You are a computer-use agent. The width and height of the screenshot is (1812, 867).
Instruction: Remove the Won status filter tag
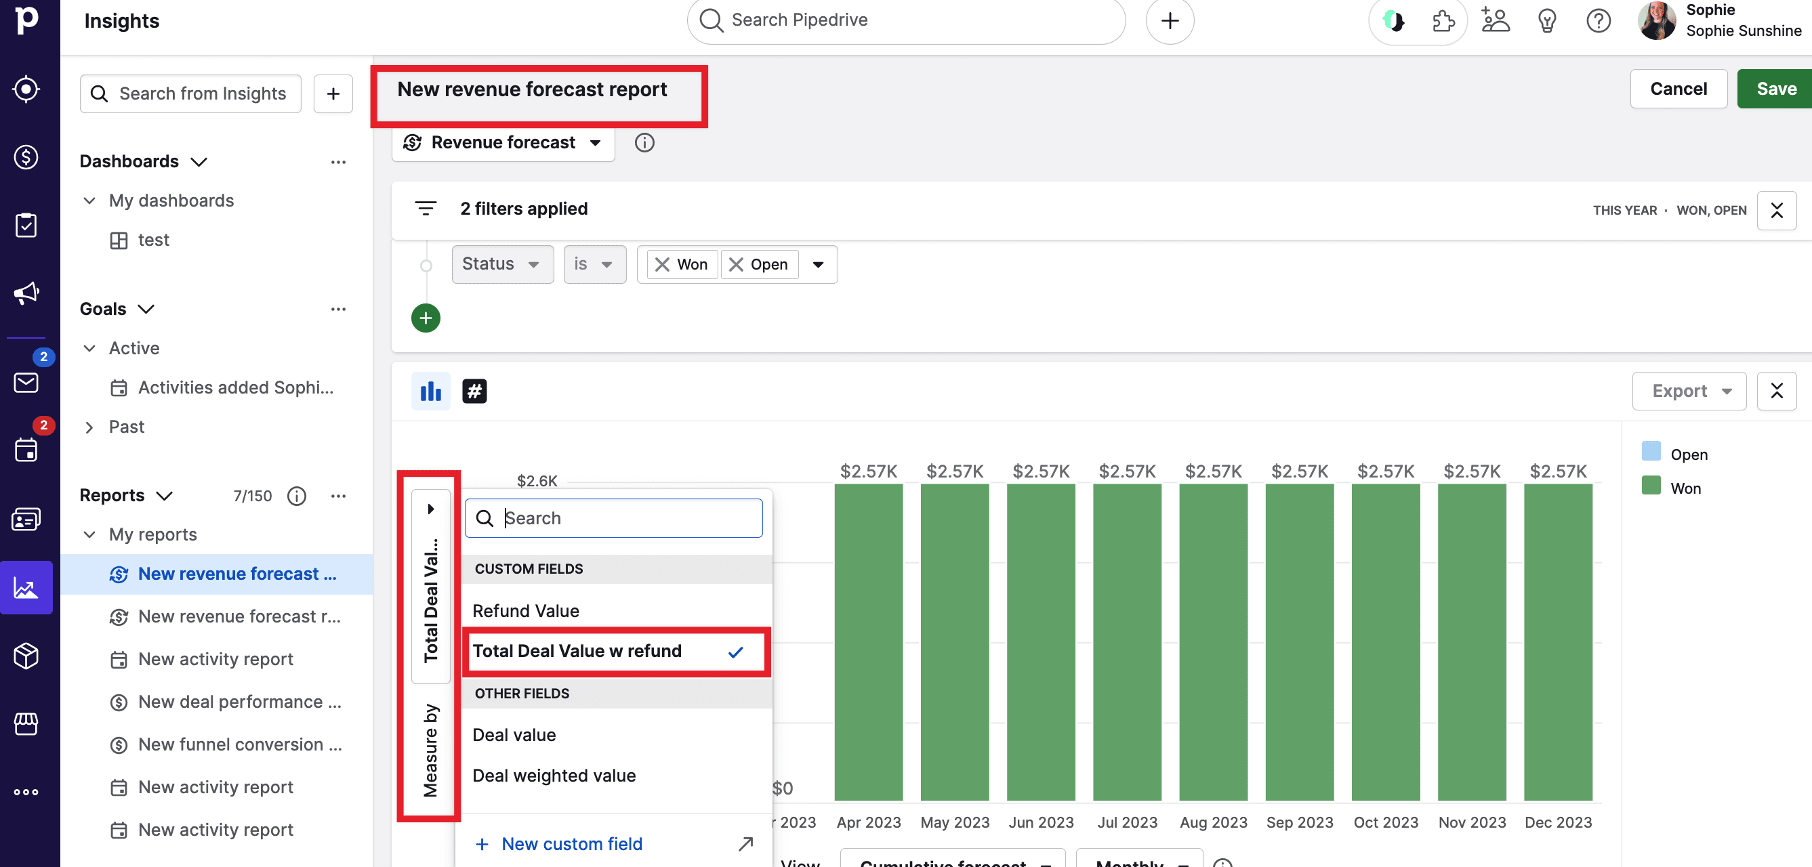coord(662,264)
